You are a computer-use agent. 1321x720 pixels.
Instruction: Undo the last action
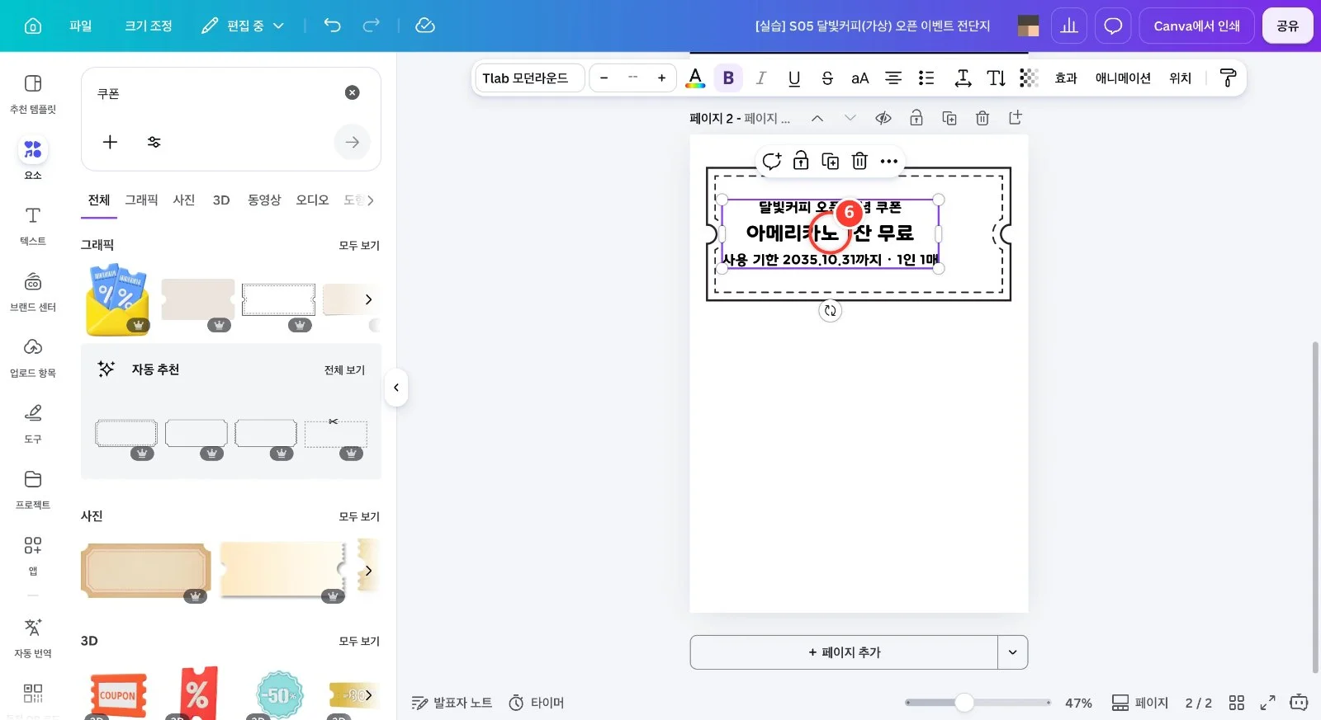(332, 26)
